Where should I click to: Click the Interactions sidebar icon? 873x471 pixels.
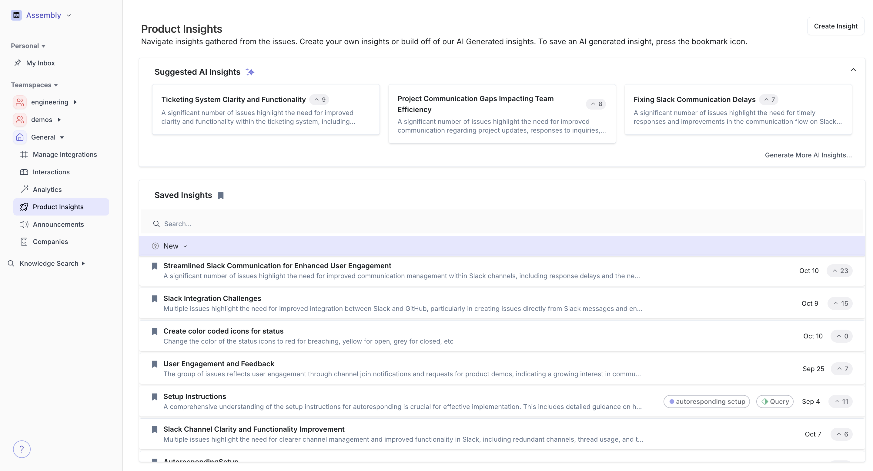(24, 172)
